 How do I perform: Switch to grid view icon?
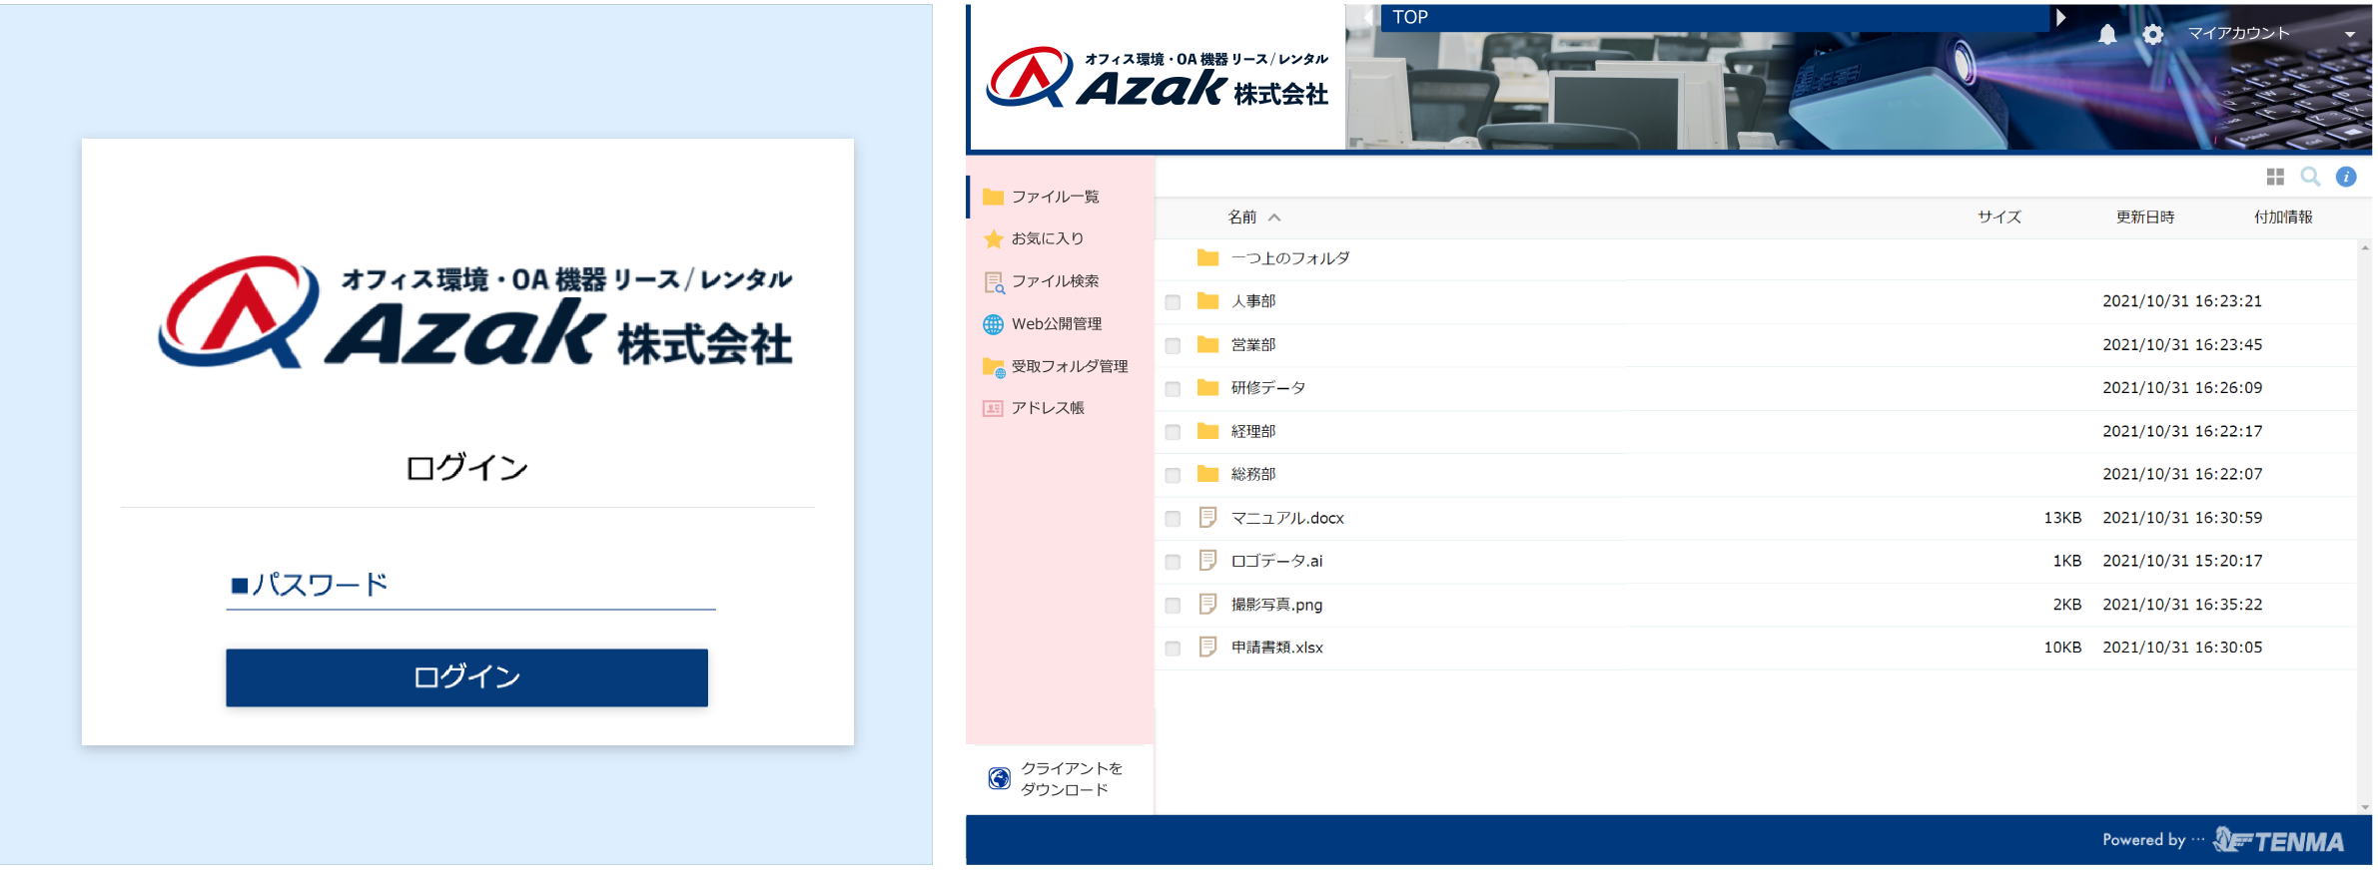(2275, 177)
